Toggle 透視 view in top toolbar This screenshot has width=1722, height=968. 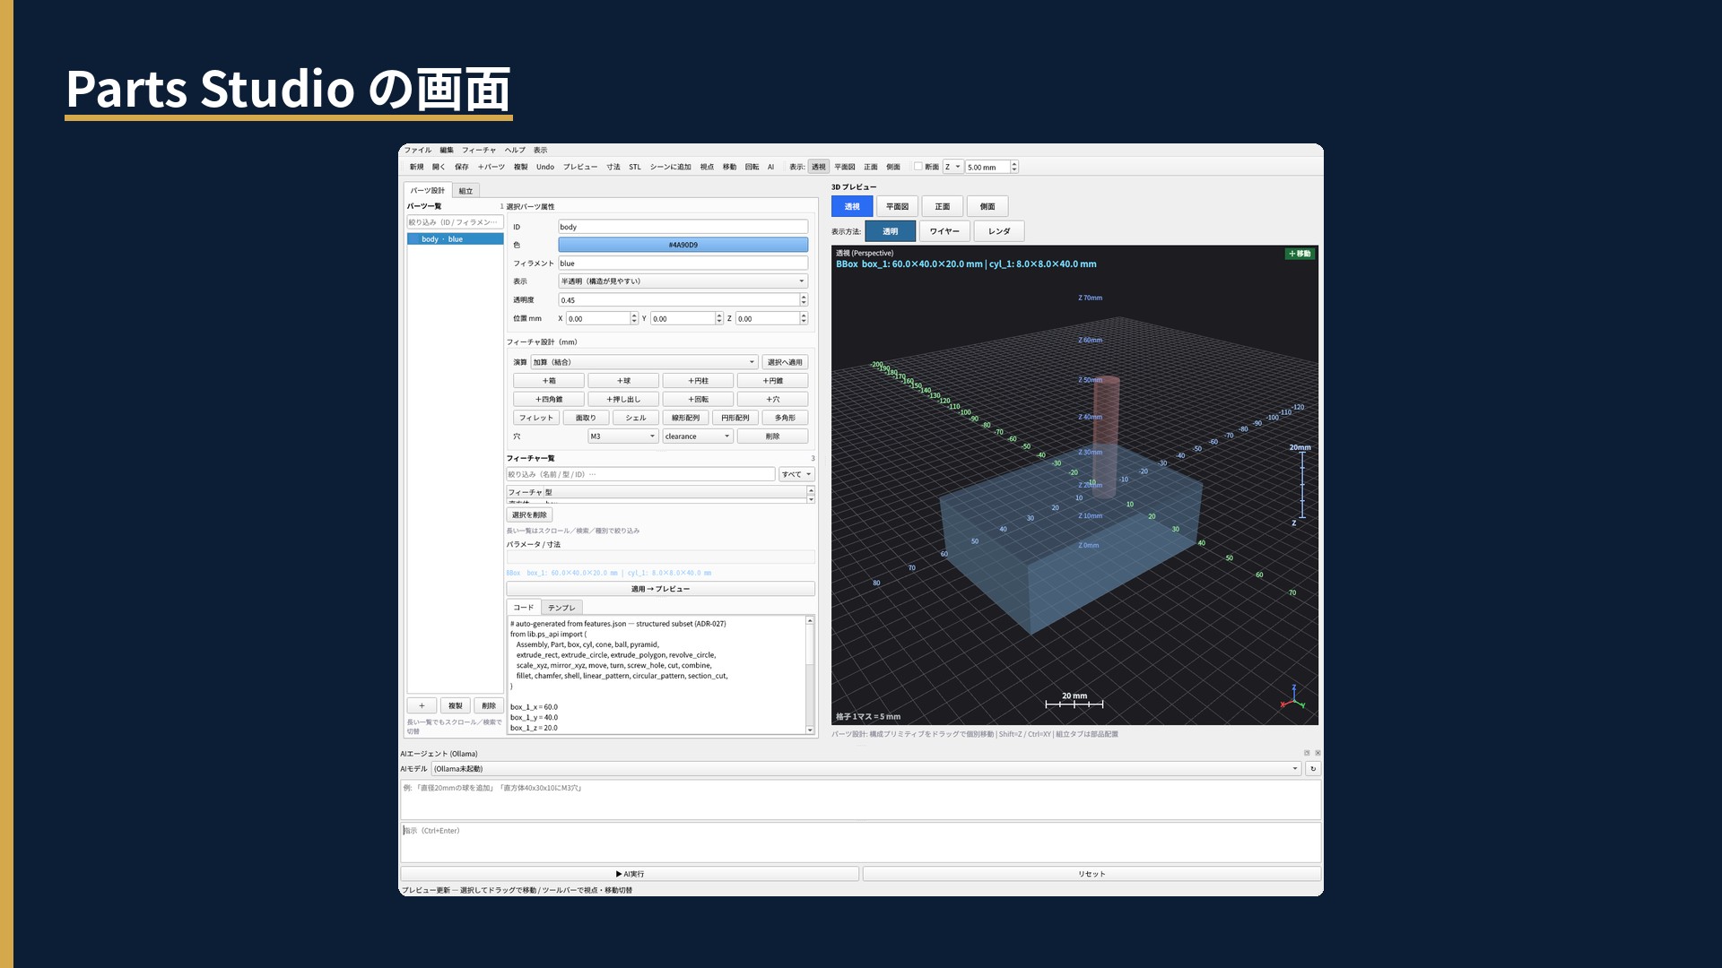pos(819,167)
